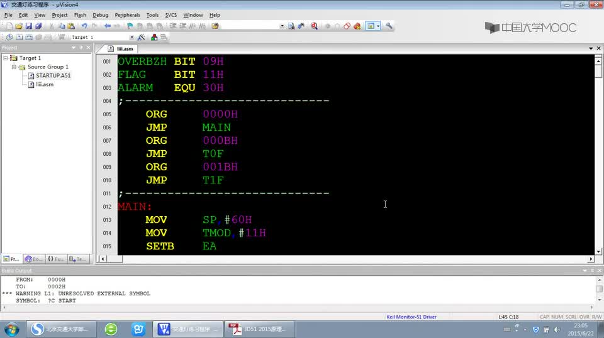Collapse the Source Group 1 tree node

tap(14, 67)
